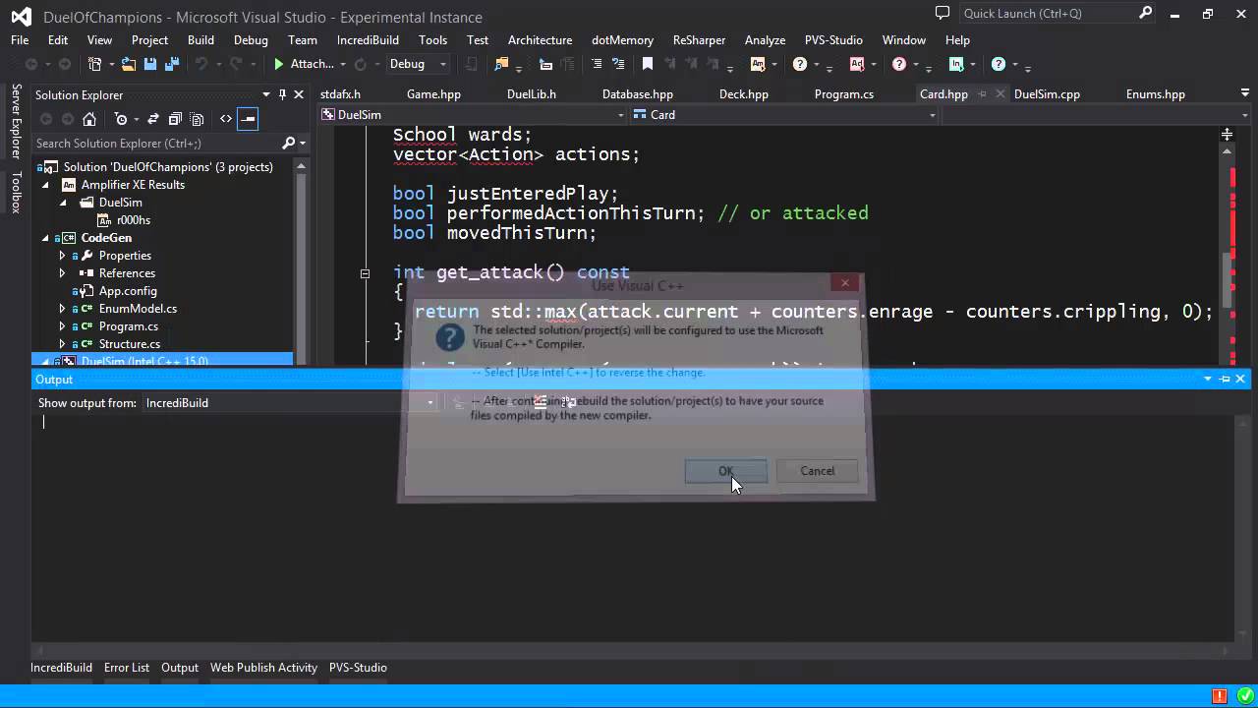Save the current file via toolbar
This screenshot has height=708, width=1258.
[150, 64]
